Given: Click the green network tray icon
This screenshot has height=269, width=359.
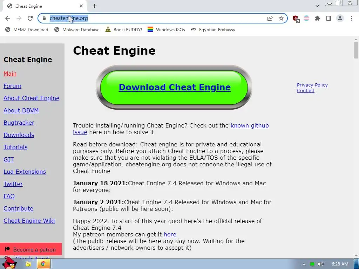Looking at the screenshot, I should coord(312,264).
